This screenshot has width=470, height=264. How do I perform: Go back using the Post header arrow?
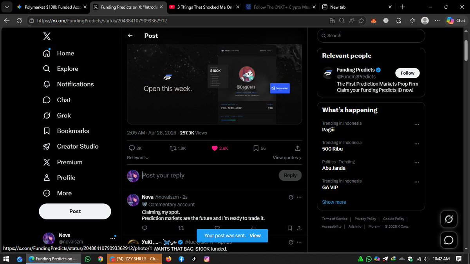click(x=130, y=36)
